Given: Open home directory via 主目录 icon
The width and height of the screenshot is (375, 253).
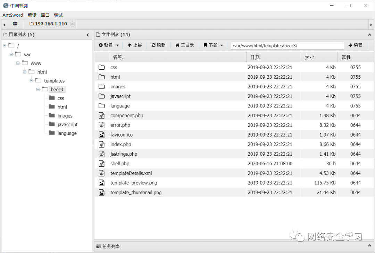Looking at the screenshot, I should point(178,45).
